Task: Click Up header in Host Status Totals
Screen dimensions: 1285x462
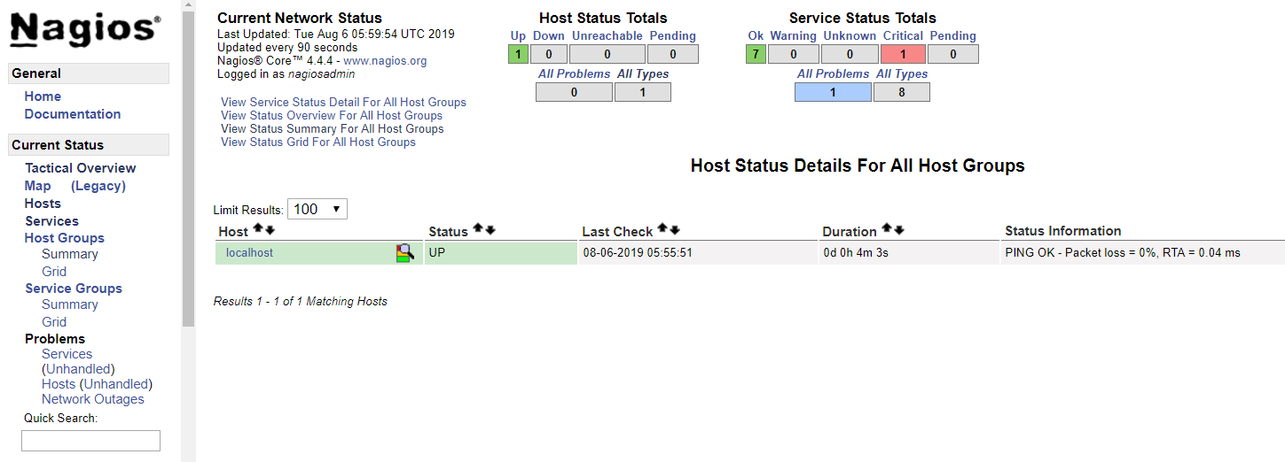Action: [x=518, y=36]
